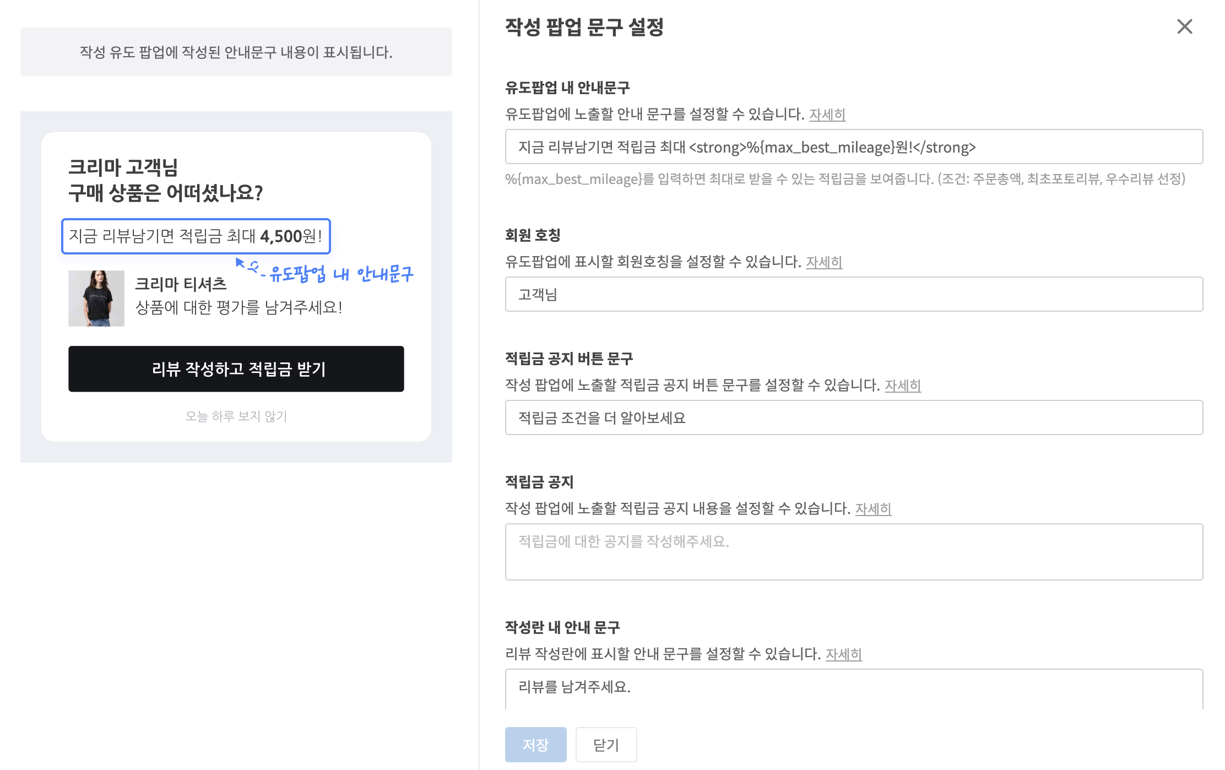Click highlighted 적립금 최대 4,500원 message box

(x=196, y=236)
